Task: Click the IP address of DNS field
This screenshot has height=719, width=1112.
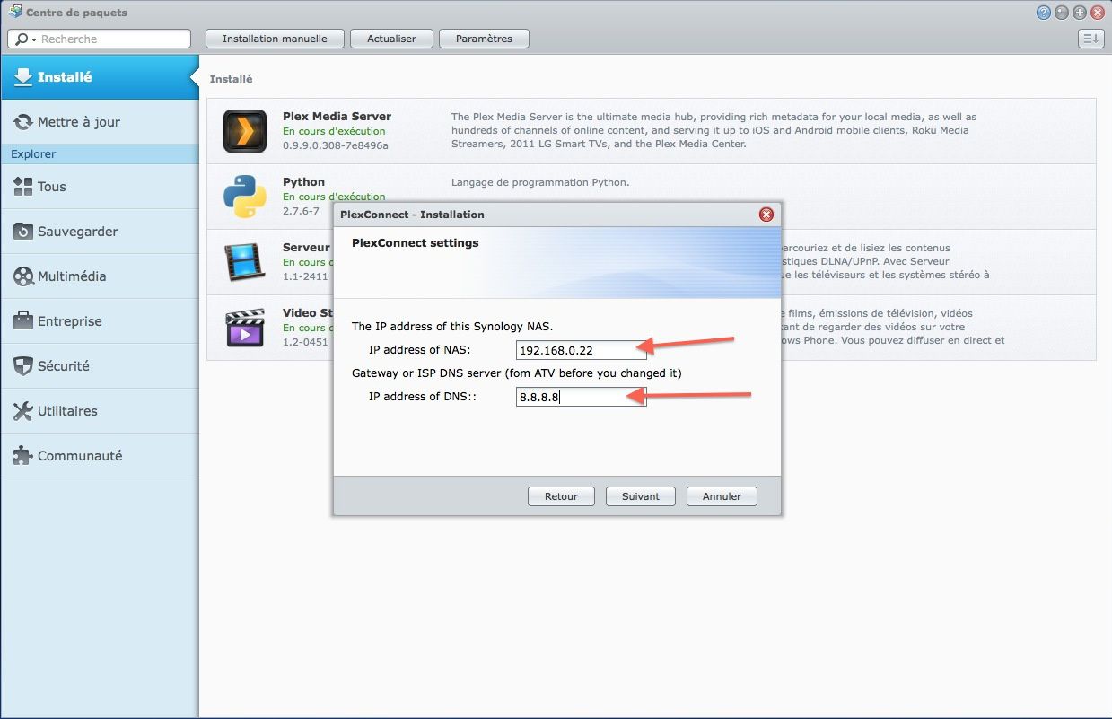Action: coord(582,396)
